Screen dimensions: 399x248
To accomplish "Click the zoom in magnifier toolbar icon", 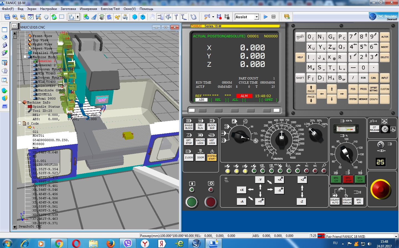I will (15, 17).
